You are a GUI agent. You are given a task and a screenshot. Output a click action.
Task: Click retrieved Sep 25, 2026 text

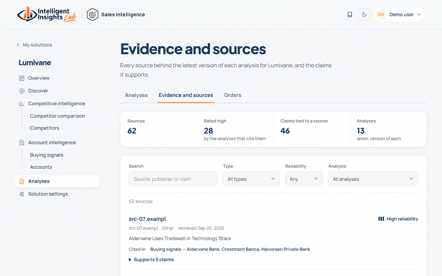[201, 228]
